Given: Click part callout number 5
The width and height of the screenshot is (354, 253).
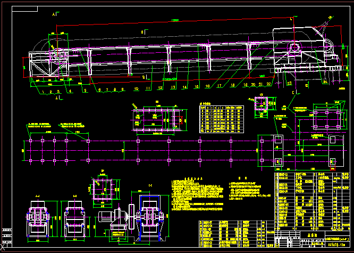Looking at the screenshot, I should point(85,91).
